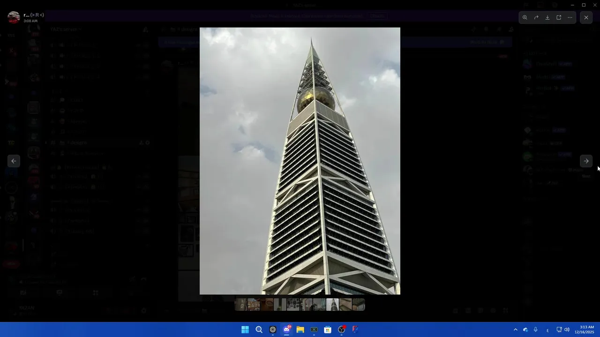This screenshot has height=337, width=600.
Task: Select the fifth thumbnail showing a photo wall
Action: click(293, 305)
